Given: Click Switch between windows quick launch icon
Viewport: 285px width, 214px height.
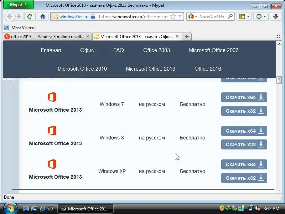Looking at the screenshot, I should pos(34,209).
